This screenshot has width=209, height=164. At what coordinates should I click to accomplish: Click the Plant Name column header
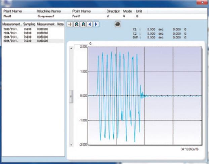point(13,11)
